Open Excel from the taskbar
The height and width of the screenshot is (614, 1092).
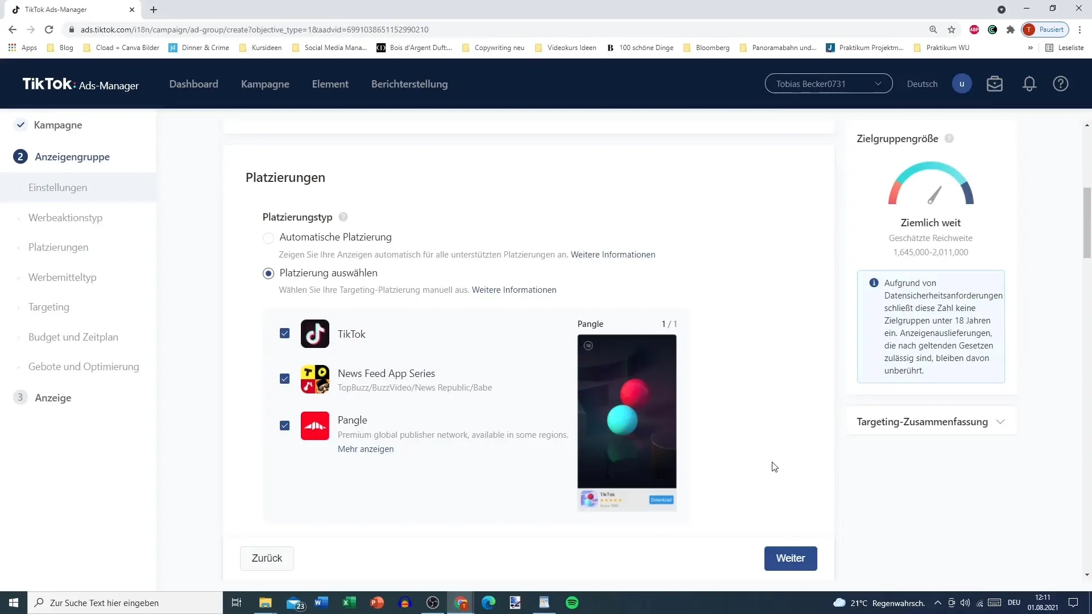pos(349,603)
